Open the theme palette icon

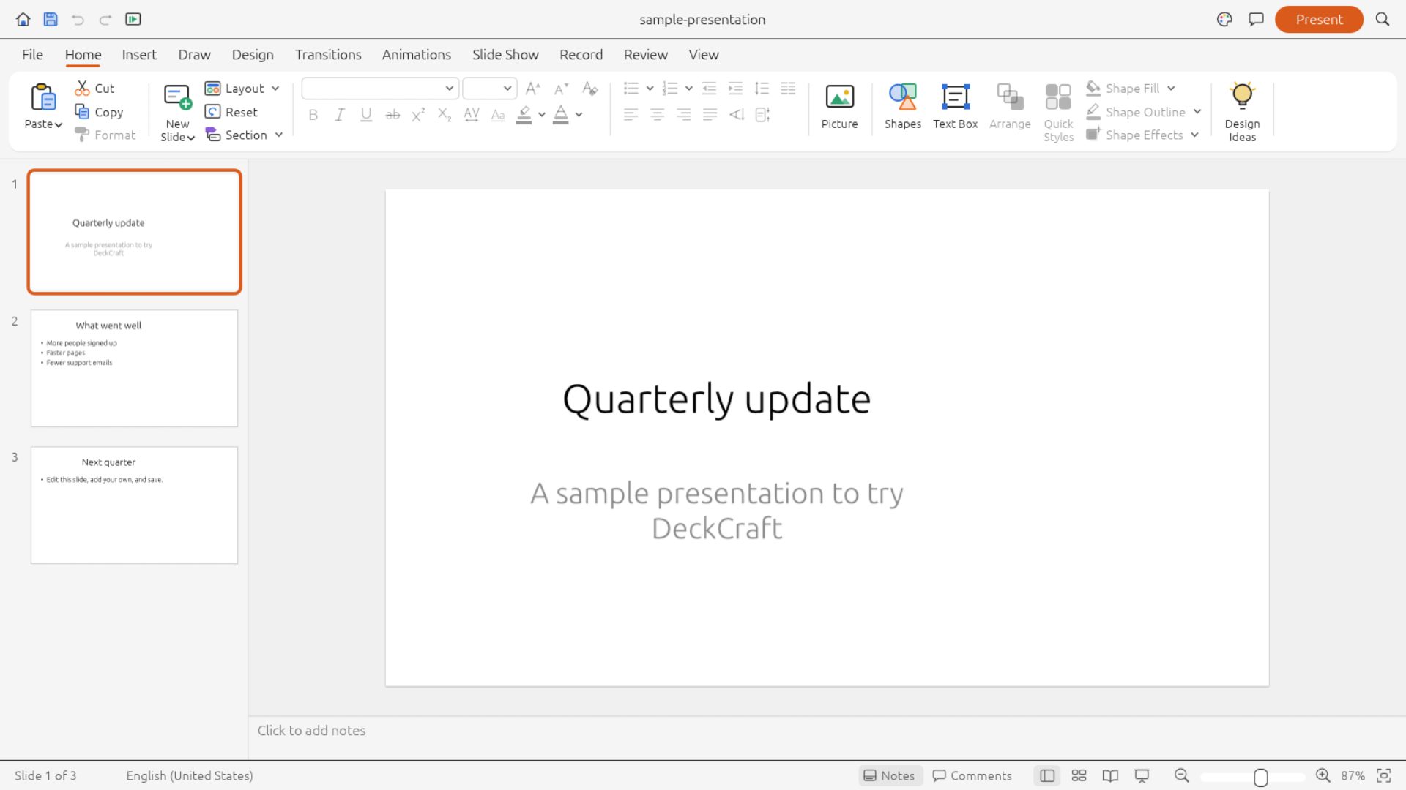coord(1224,20)
